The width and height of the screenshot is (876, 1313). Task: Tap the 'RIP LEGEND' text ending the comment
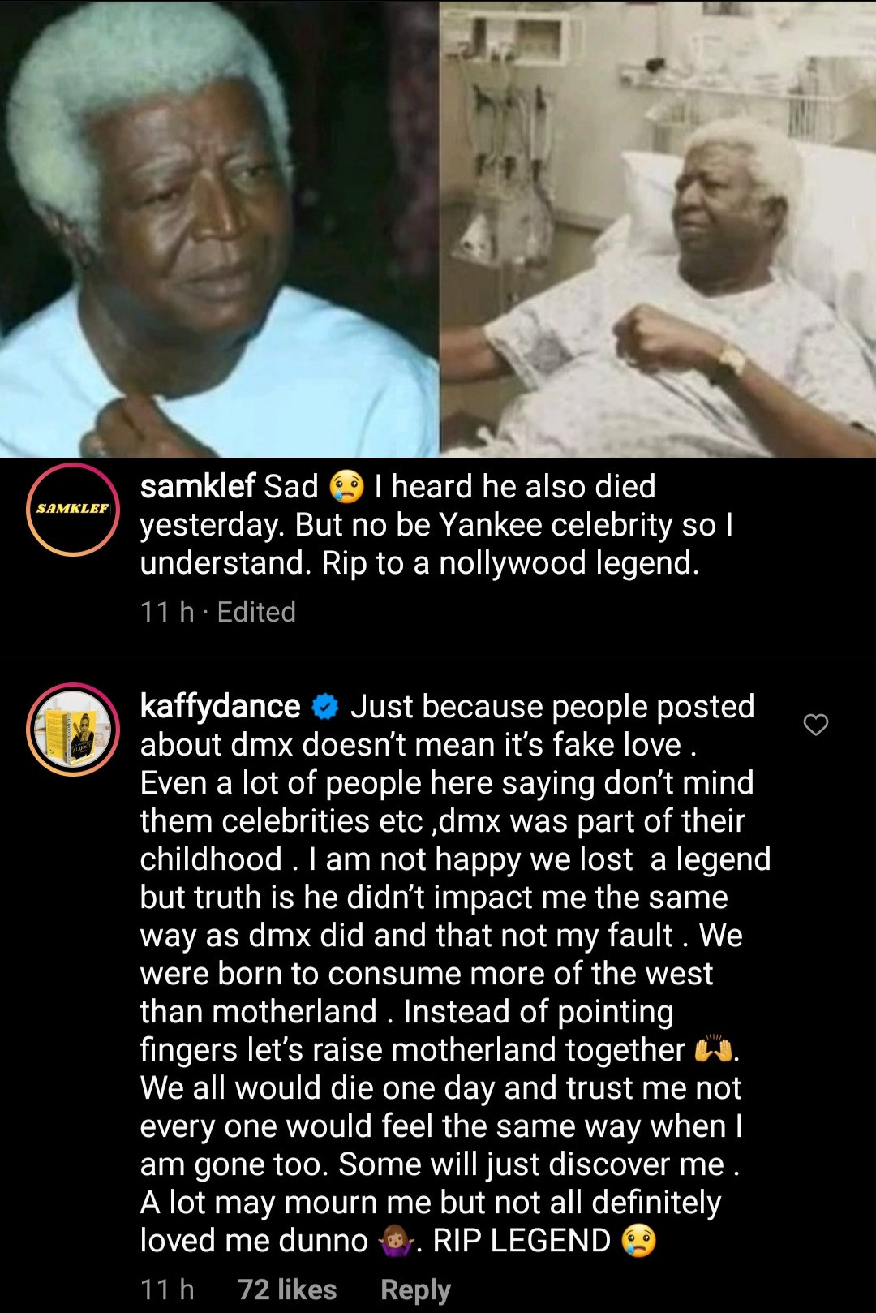click(522, 1241)
